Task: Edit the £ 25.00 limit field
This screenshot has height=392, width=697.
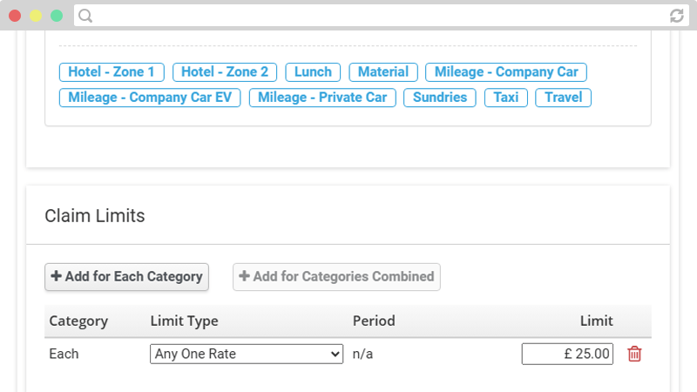Action: click(567, 355)
